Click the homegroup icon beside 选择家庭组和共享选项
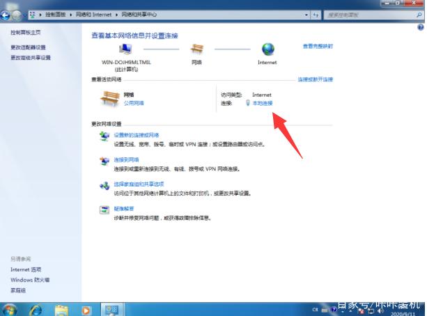The width and height of the screenshot is (427, 316). point(104,186)
